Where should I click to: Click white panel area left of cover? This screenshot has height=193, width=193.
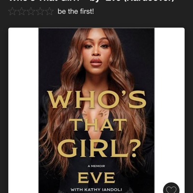23,110
